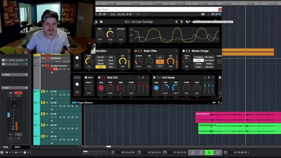Screen dimensions: 281x158
Task: Open the Pro-Q 4 insert dropdown
Action: coord(26,64)
